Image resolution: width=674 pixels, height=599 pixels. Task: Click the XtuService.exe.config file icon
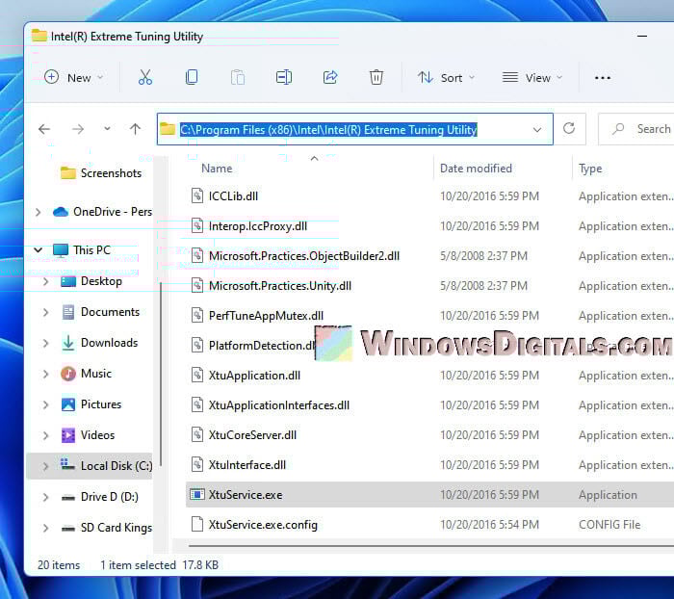[x=196, y=524]
